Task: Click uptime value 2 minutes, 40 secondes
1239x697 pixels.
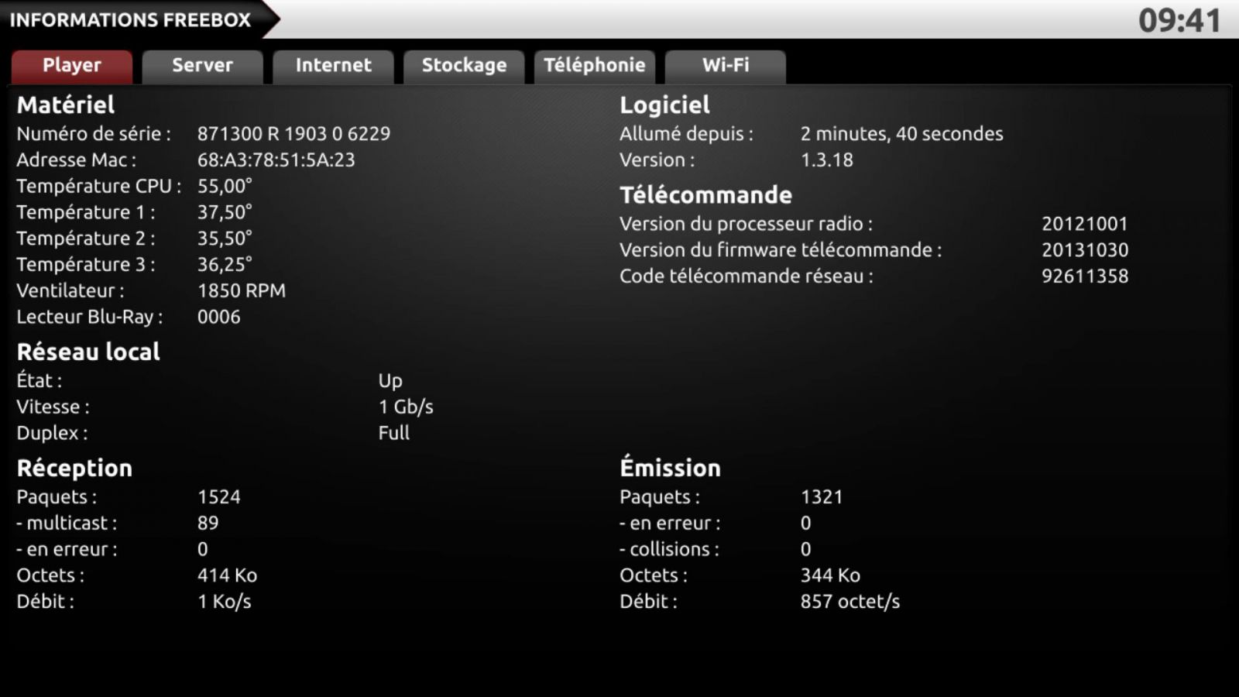Action: click(x=902, y=134)
